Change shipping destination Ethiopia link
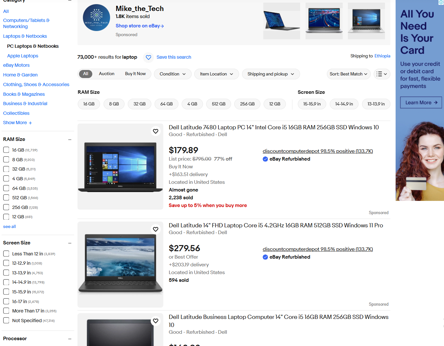 click(382, 56)
